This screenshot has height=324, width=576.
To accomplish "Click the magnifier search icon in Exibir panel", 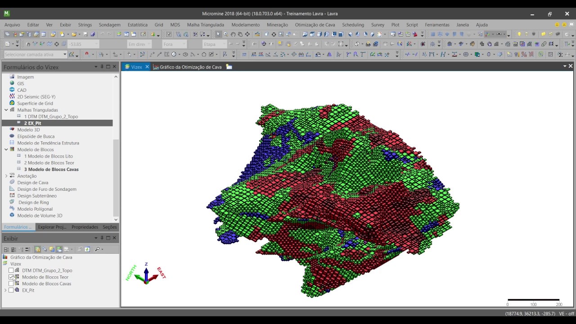I will 97,249.
